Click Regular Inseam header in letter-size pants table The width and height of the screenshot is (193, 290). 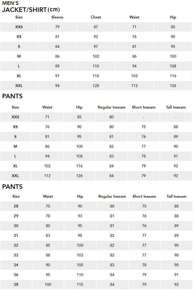(x=111, y=107)
